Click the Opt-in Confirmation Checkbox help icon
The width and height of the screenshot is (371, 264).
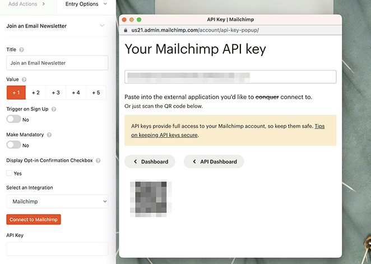[x=98, y=161]
